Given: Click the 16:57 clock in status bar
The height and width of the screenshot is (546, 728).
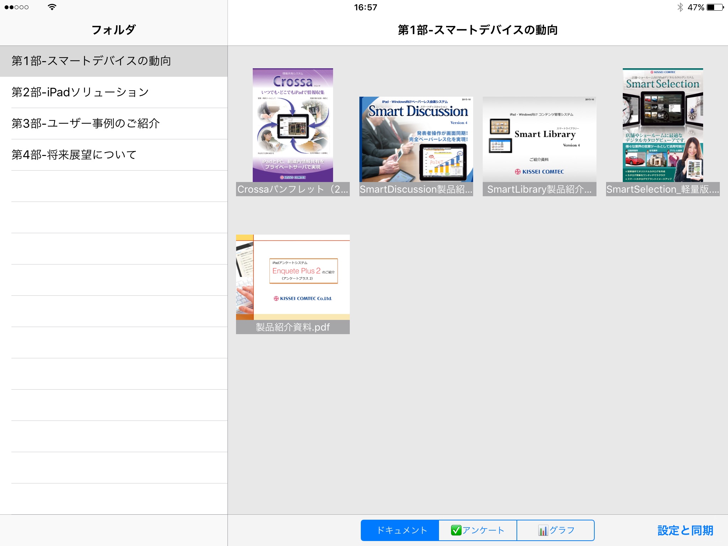Looking at the screenshot, I should [365, 7].
